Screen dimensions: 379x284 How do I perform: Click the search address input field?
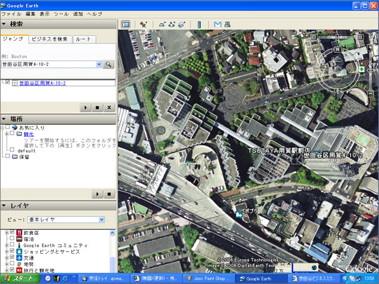(49, 64)
